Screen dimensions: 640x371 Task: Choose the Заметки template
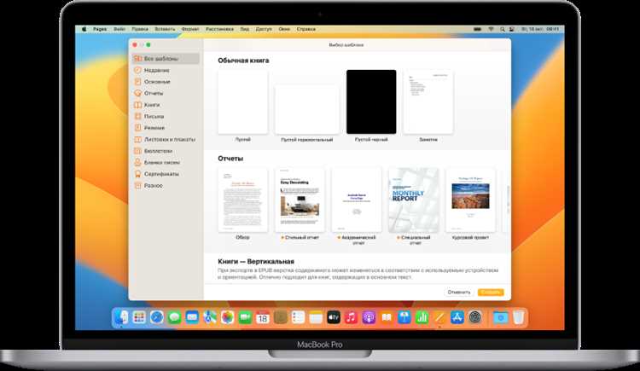(x=428, y=101)
